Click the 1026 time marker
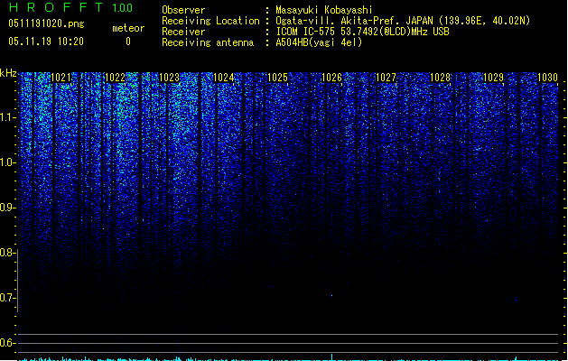This screenshot has width=568, height=361. pos(331,78)
